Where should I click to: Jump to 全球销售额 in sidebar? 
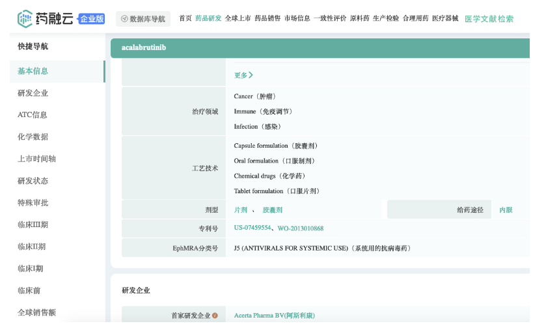click(x=36, y=312)
